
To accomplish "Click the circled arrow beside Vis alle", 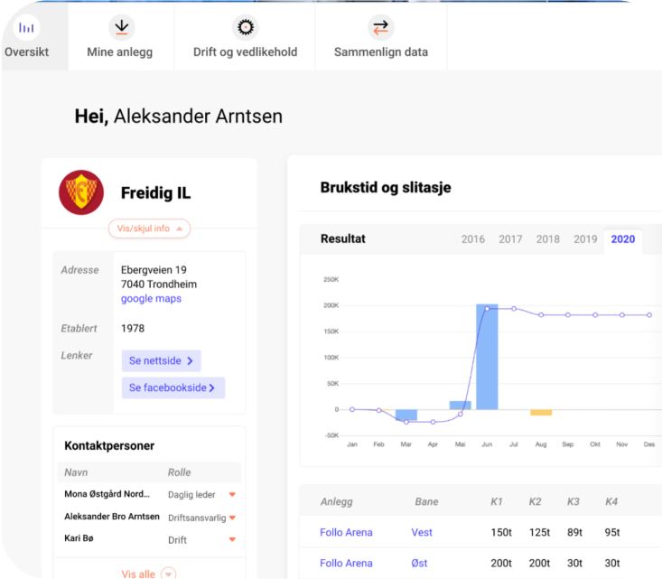I will (x=168, y=574).
